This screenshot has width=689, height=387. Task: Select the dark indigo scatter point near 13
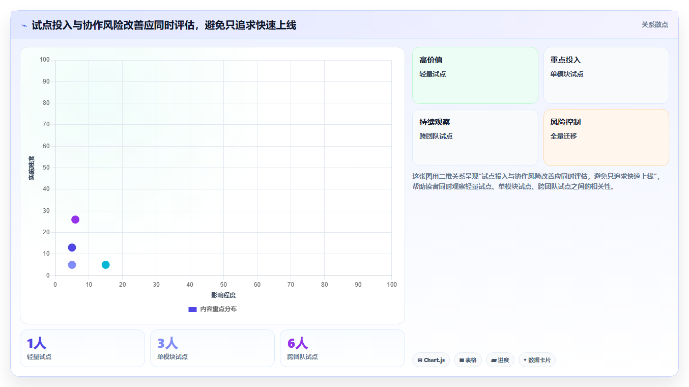tap(72, 247)
